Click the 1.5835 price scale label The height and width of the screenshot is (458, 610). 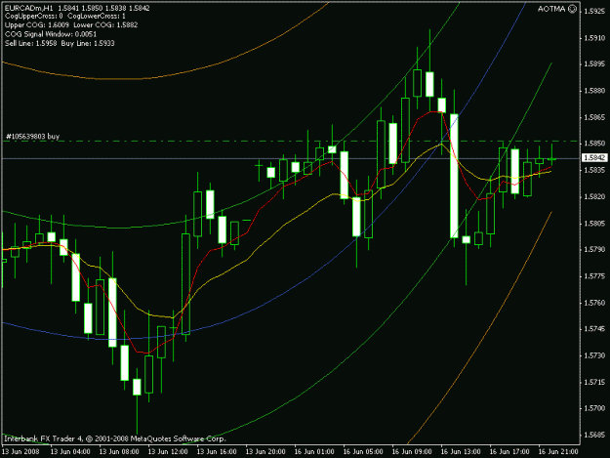pos(594,171)
